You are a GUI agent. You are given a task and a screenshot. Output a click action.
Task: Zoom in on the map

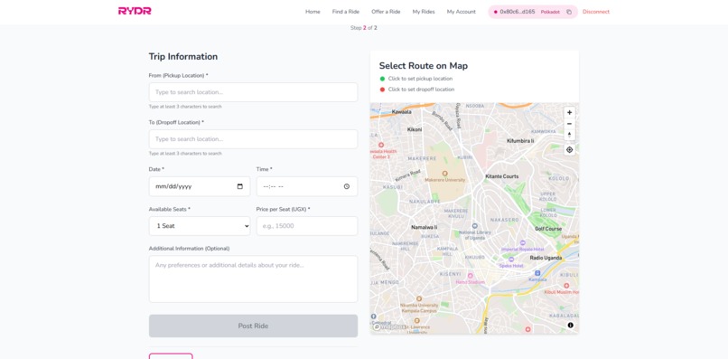point(569,112)
